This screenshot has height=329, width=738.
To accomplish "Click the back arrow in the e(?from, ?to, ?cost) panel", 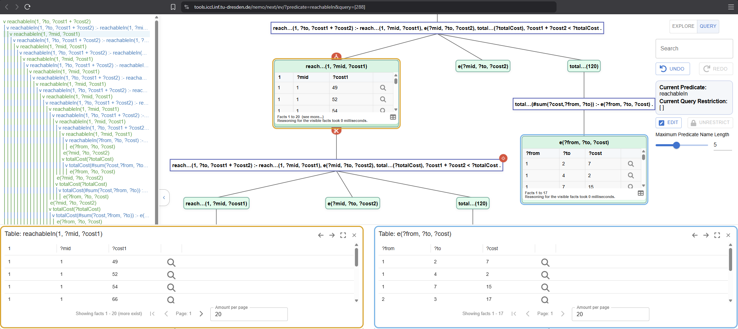I will (x=695, y=235).
